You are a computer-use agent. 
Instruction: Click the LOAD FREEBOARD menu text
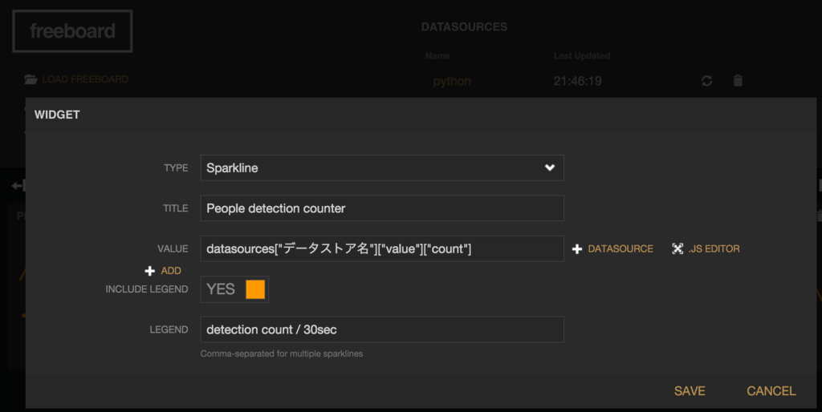85,79
